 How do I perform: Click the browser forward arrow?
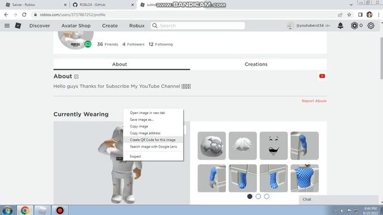tap(15, 14)
